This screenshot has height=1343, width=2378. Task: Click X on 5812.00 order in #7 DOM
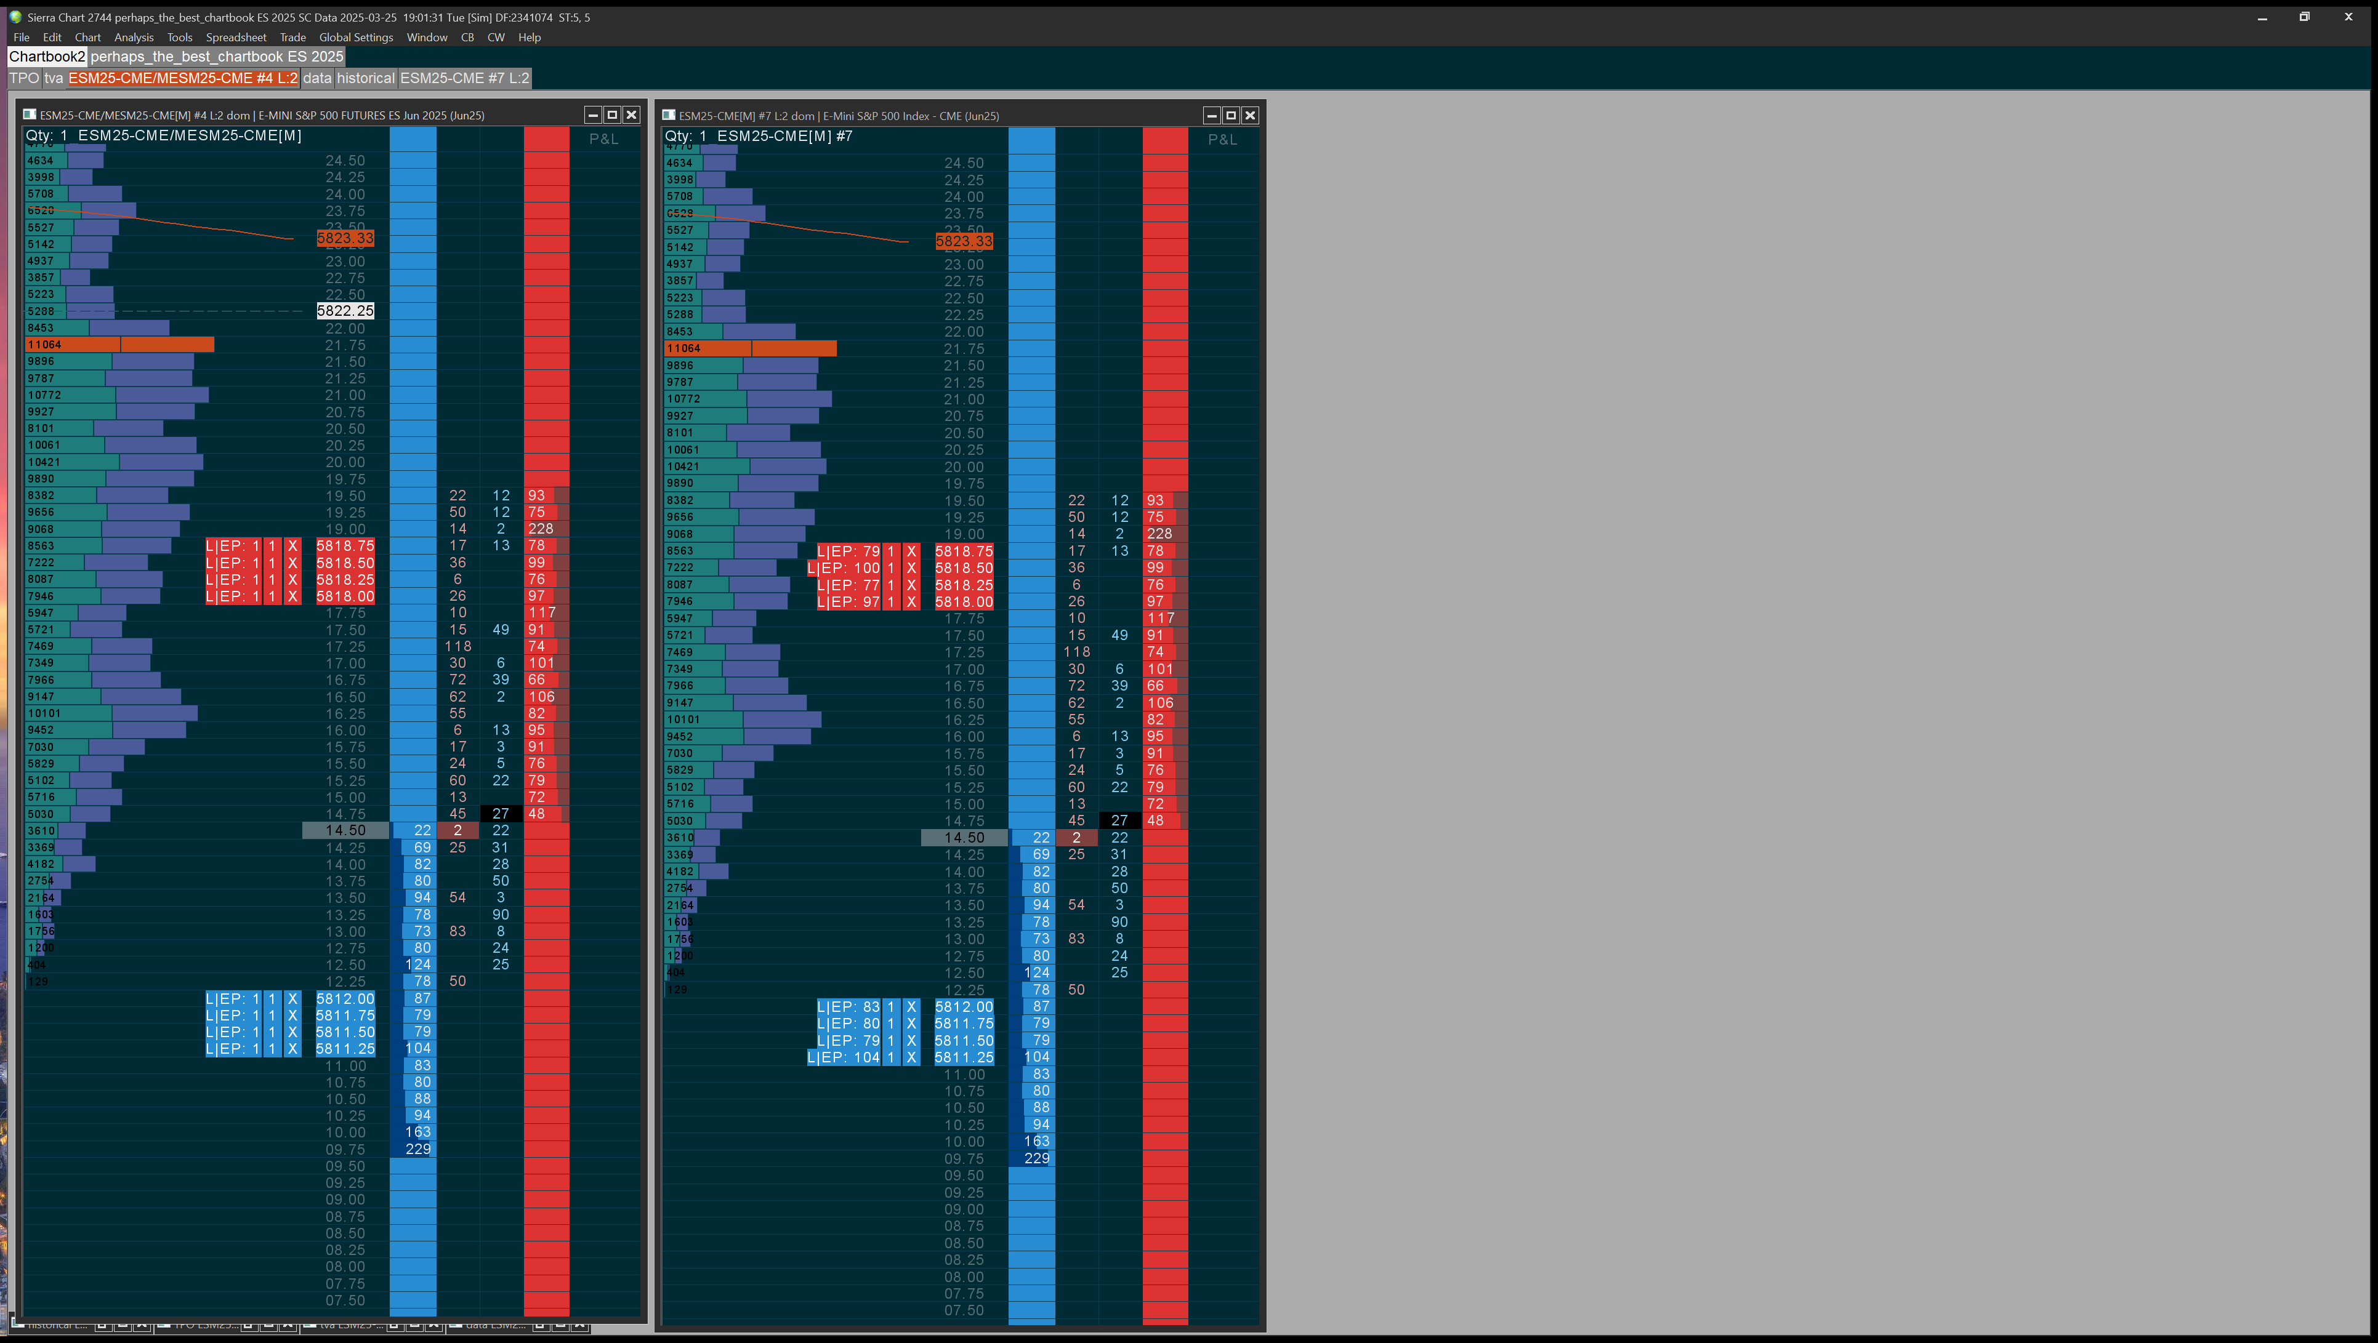911,1007
